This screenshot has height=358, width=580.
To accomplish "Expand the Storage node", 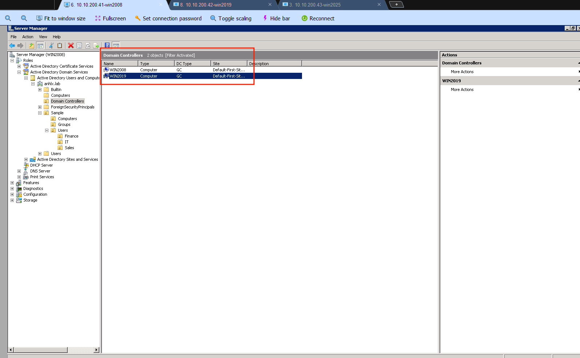I will [x=12, y=200].
